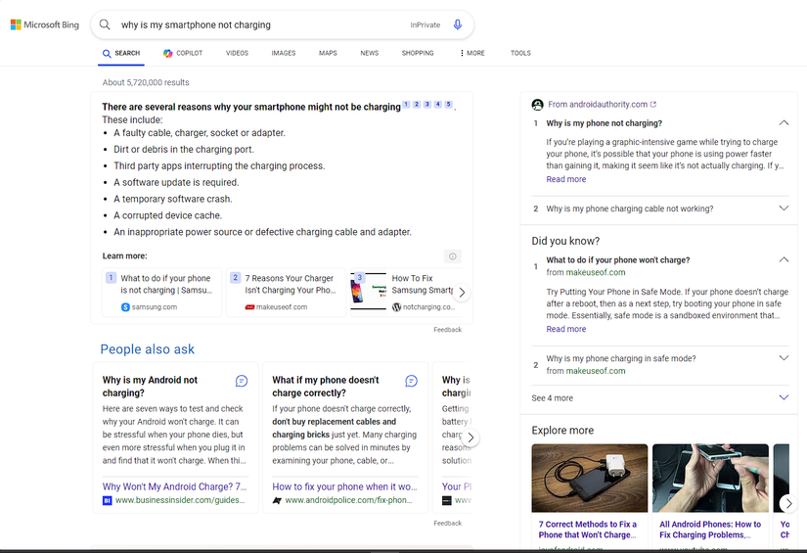This screenshot has width=807, height=553.
Task: Switch to the Videos tab
Action: pyautogui.click(x=237, y=53)
